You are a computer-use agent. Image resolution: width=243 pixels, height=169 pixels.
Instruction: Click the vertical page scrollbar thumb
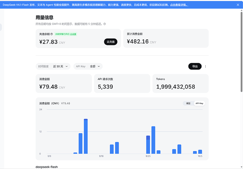point(242,52)
